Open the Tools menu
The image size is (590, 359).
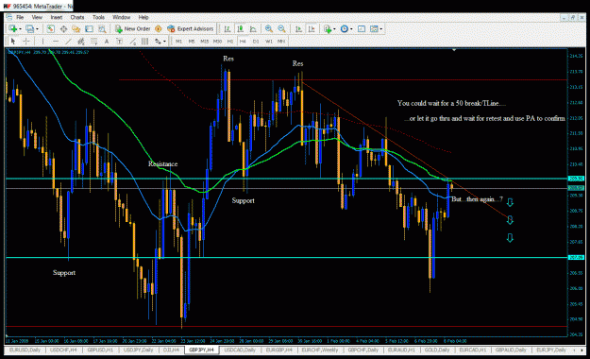pos(98,17)
